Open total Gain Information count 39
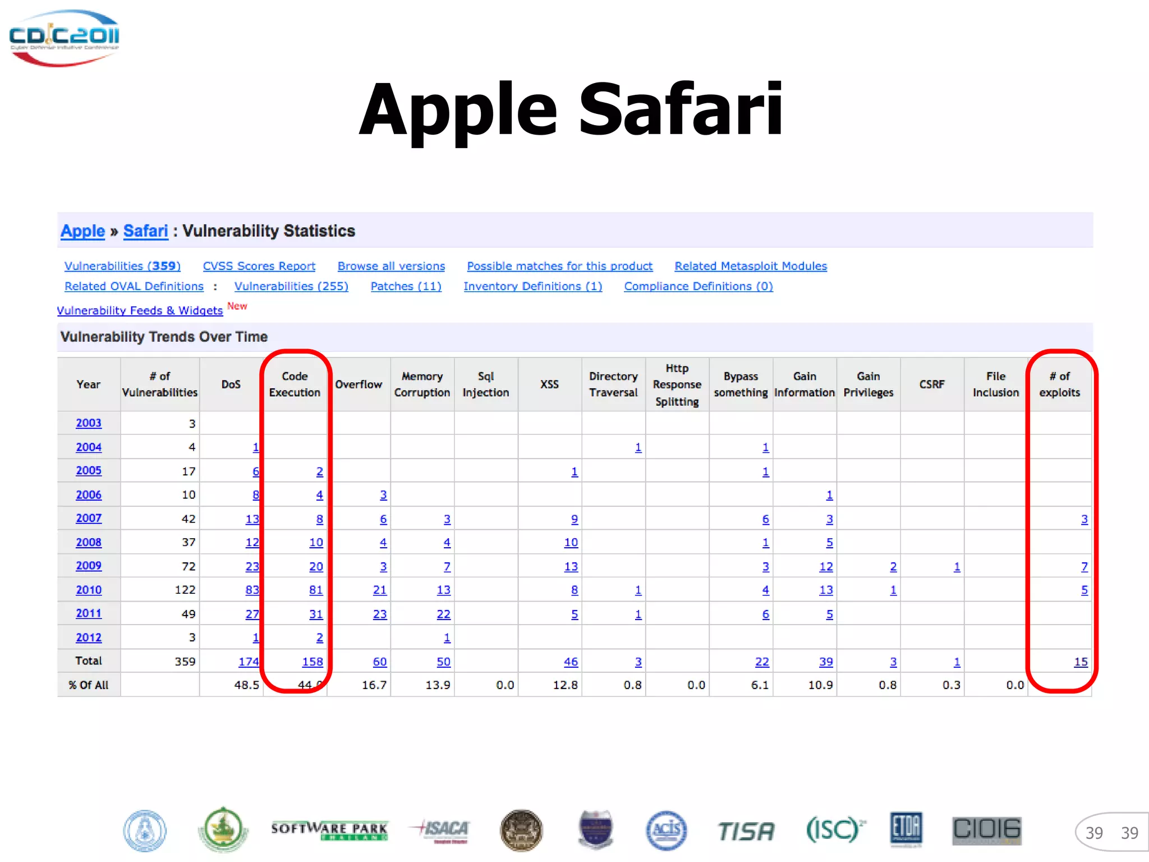This screenshot has width=1149, height=862. 826,662
